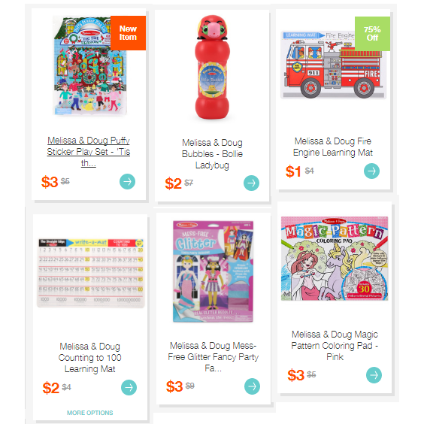Open Mess-Free Glitter Fancy Party title link
The height and width of the screenshot is (424, 424).
213,356
